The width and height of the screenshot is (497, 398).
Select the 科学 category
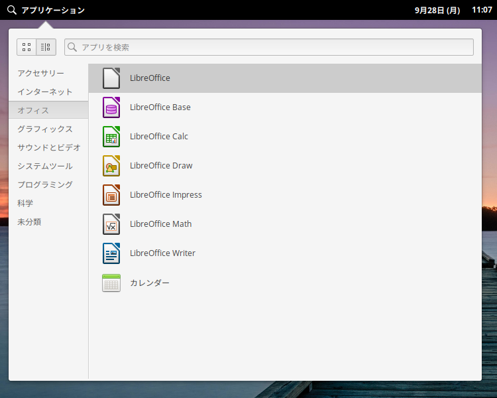[48, 203]
